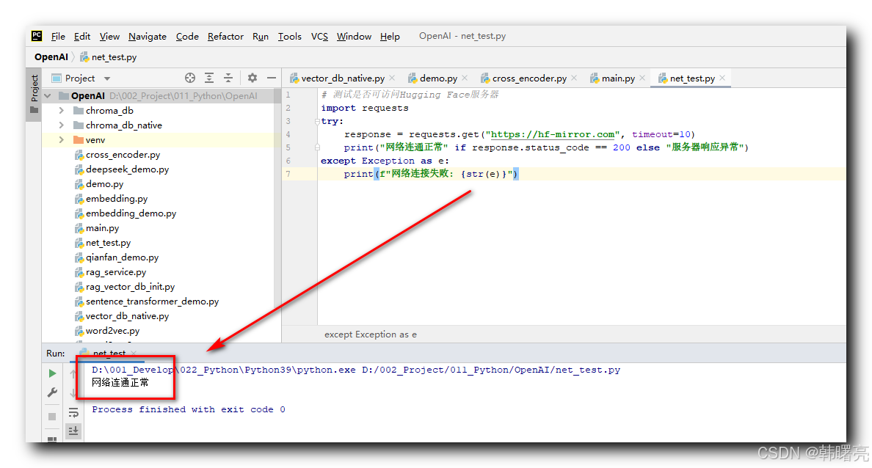Toggle Scroll to End icon in Run panel
The width and height of the screenshot is (872, 468).
tap(73, 431)
